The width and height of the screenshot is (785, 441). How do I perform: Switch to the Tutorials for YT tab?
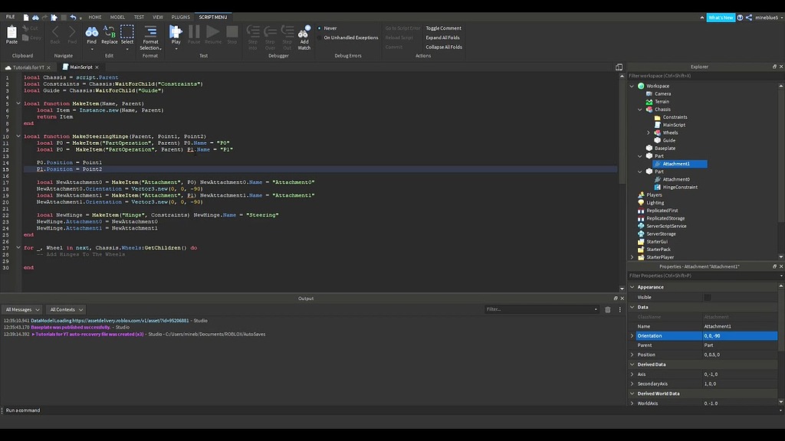point(28,67)
